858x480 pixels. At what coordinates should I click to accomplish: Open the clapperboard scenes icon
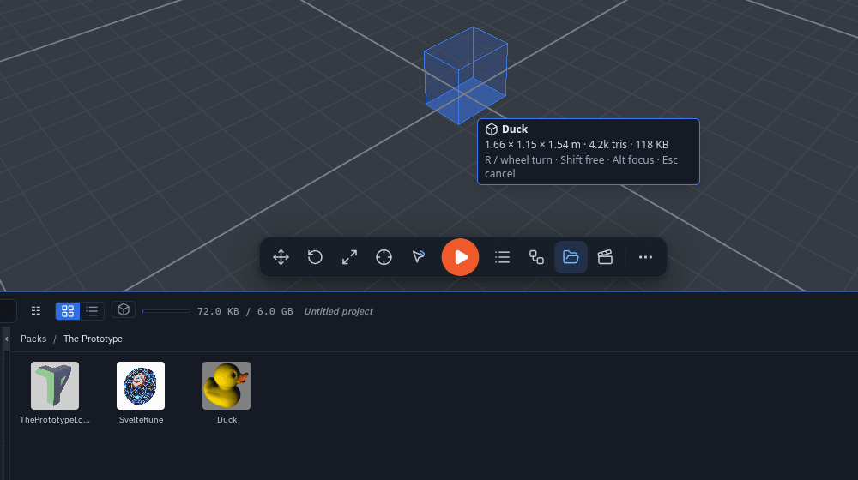click(605, 257)
